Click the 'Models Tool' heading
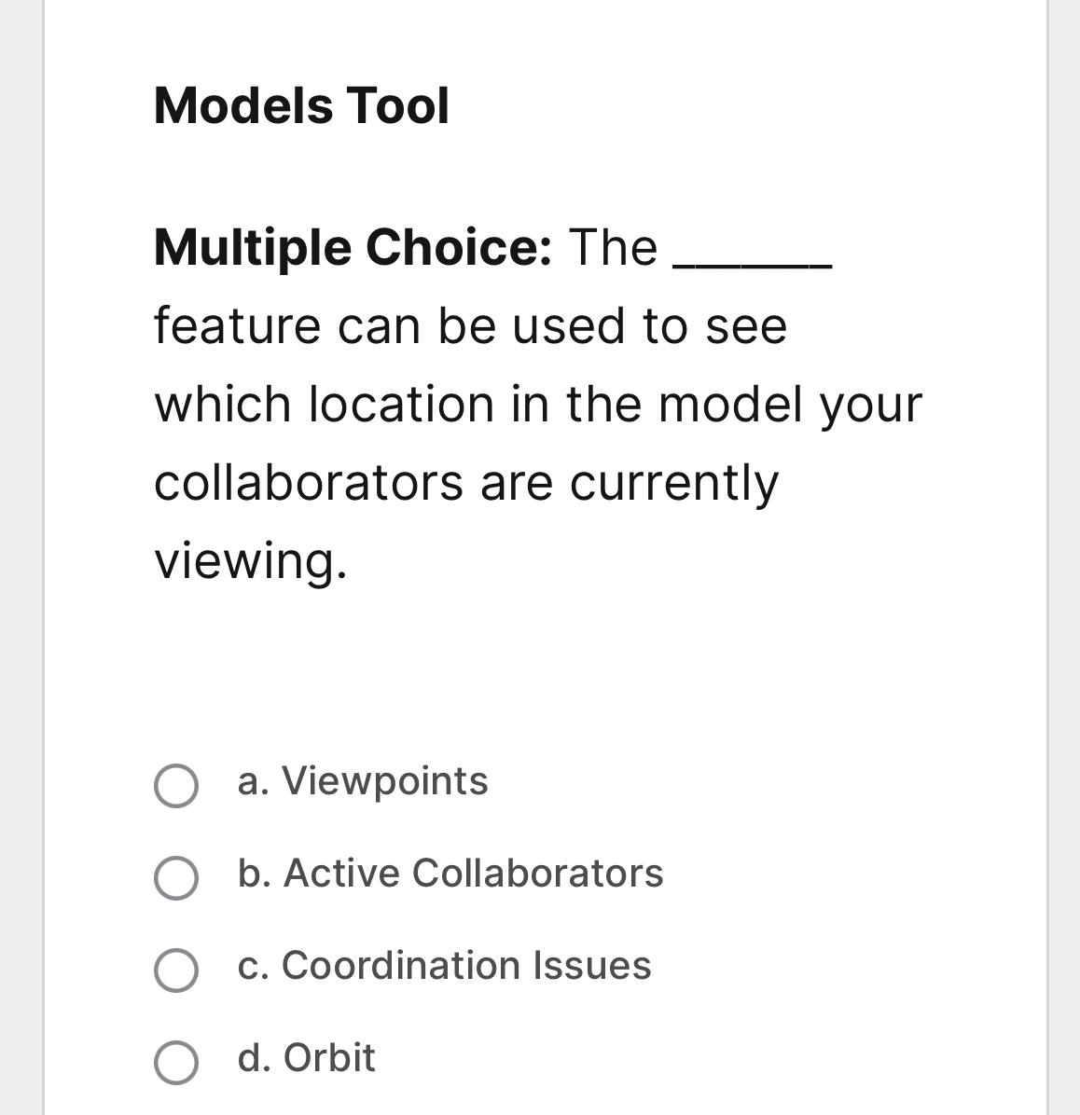 pyautogui.click(x=300, y=105)
